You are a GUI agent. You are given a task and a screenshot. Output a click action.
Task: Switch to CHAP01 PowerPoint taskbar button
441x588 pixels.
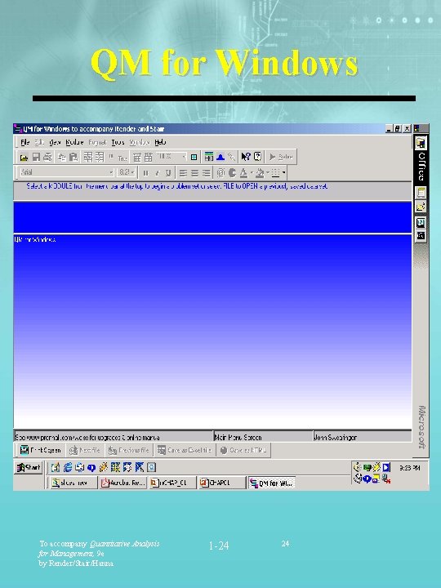(x=221, y=483)
